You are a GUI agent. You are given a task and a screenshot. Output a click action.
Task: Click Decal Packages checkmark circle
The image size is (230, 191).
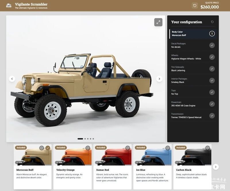pos(212,45)
